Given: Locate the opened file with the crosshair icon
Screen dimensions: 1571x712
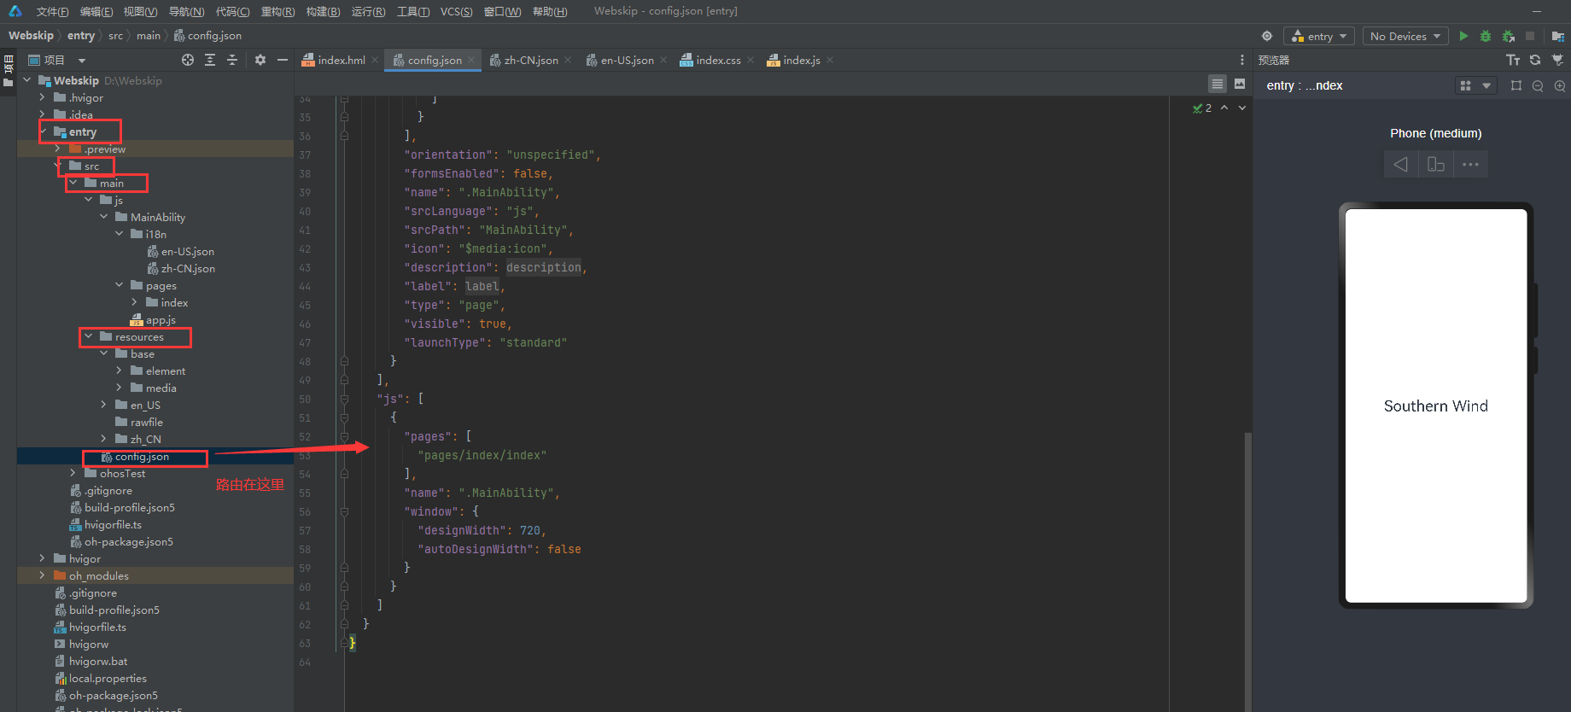Looking at the screenshot, I should click(188, 60).
